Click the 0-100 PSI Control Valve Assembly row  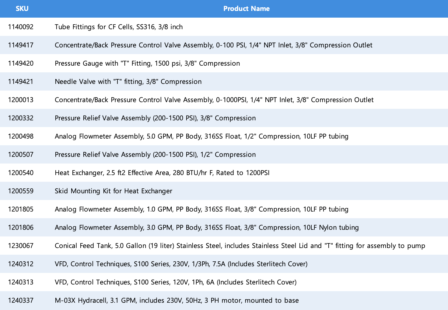[x=213, y=45]
